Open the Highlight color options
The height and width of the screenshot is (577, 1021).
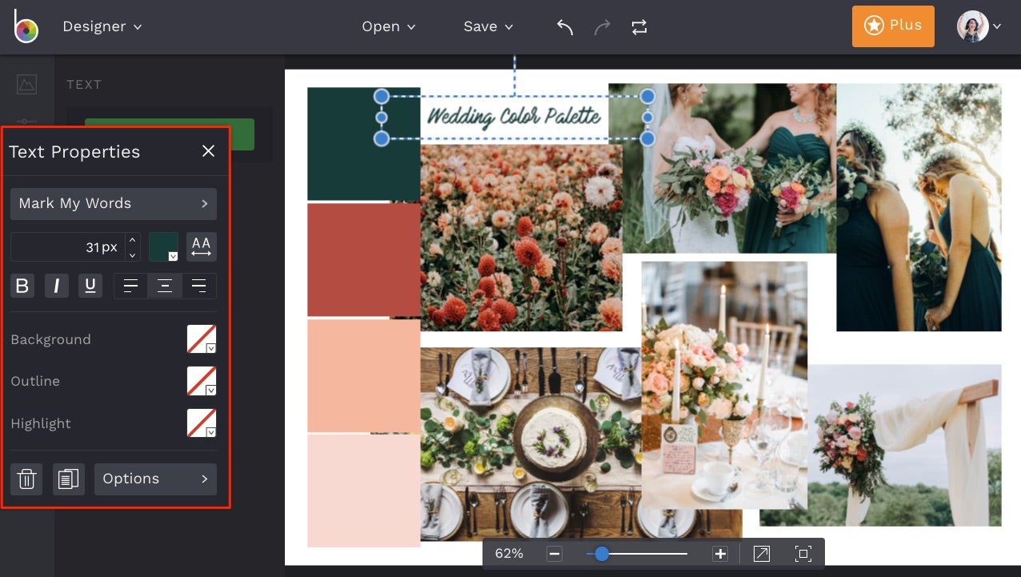tap(202, 423)
